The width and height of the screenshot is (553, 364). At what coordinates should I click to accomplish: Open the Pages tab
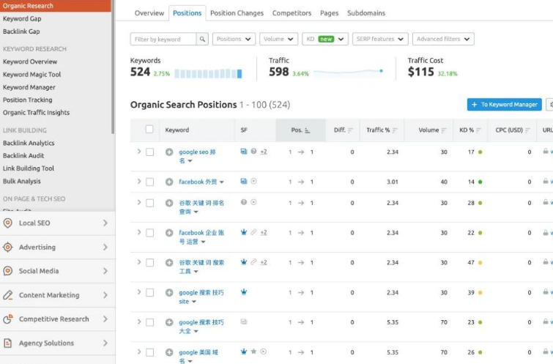click(330, 13)
